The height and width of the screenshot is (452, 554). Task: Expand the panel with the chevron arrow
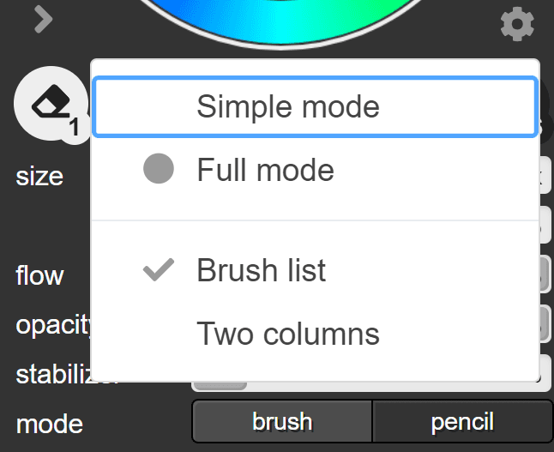43,19
